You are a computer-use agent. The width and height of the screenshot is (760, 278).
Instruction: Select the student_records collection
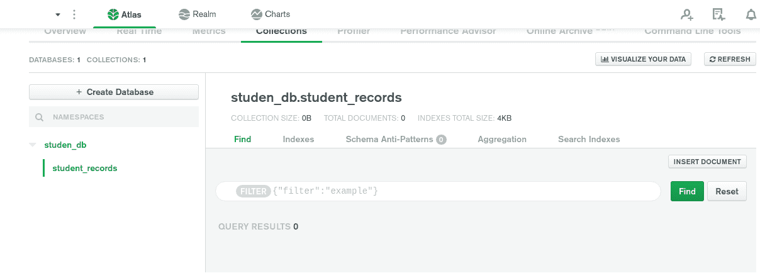point(84,168)
